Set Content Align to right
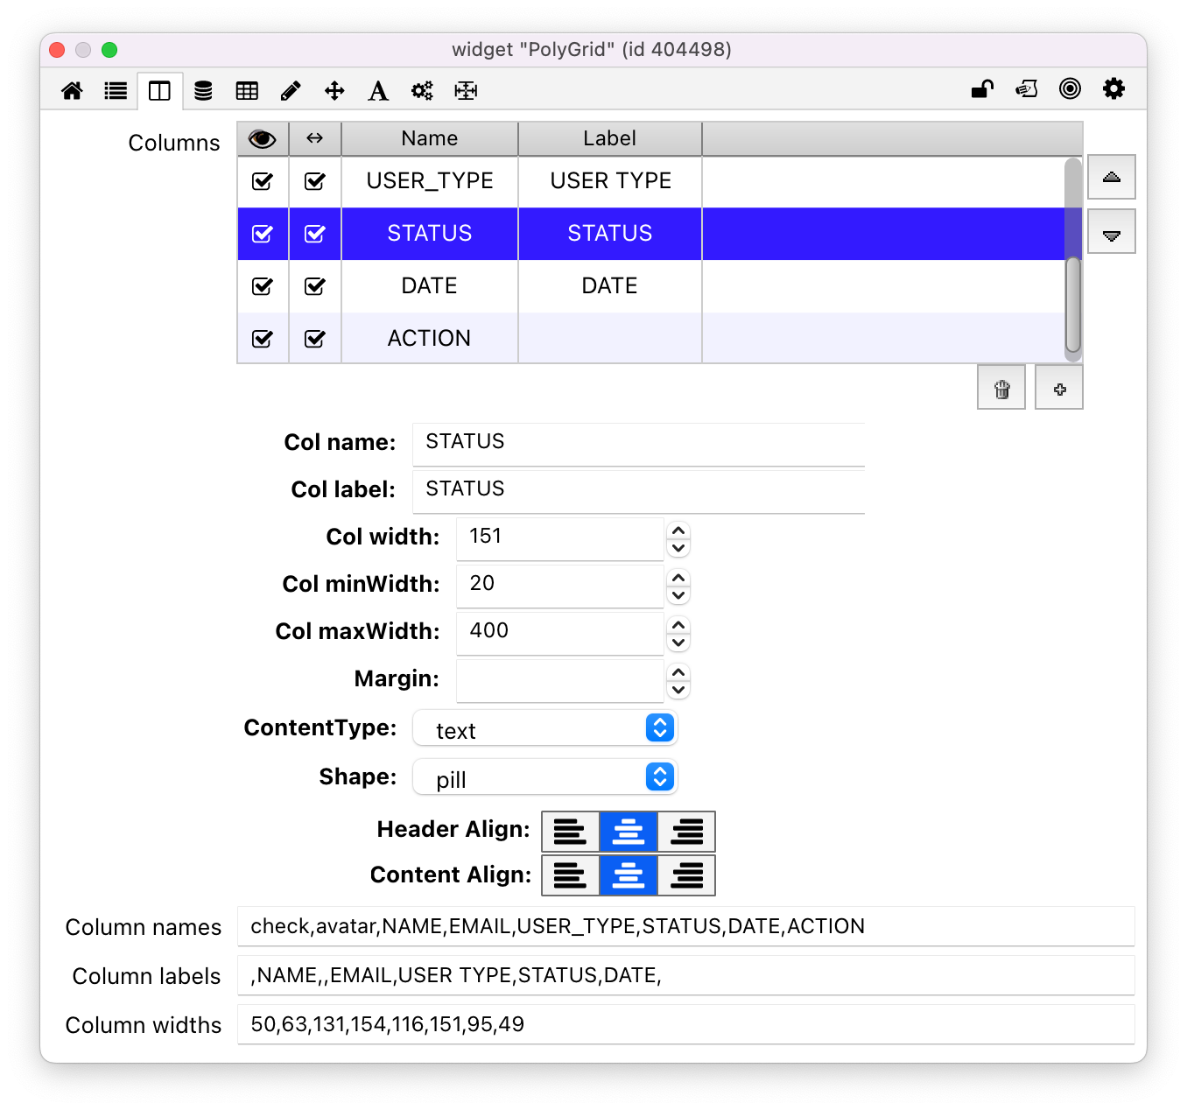 (686, 875)
